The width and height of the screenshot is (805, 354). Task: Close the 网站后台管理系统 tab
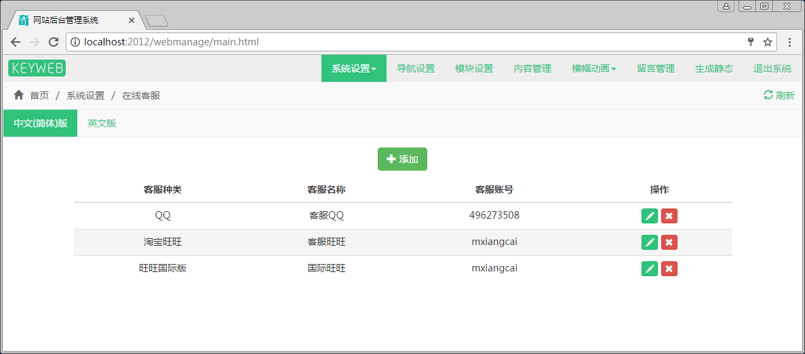coord(132,20)
